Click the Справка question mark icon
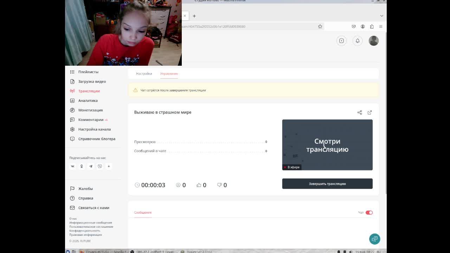 point(72,198)
